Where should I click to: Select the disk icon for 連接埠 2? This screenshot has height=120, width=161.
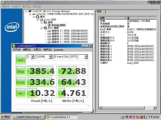(x=49, y=36)
